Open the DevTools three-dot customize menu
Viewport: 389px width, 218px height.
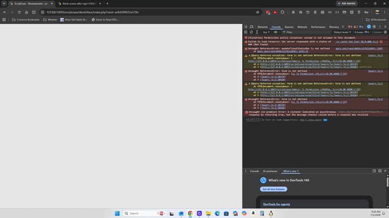point(380,27)
